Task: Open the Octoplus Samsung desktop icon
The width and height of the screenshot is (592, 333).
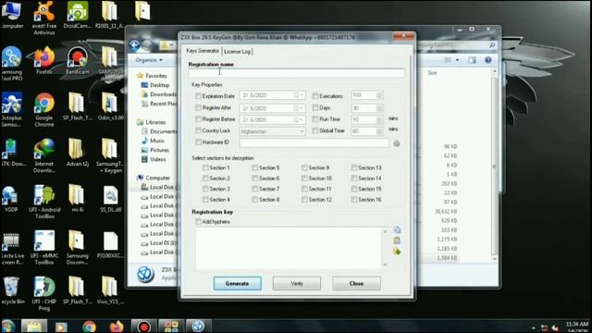Action: [x=12, y=110]
